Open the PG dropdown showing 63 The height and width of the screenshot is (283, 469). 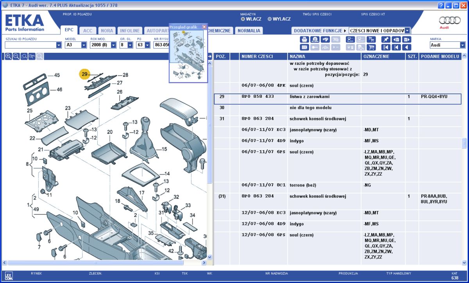tap(147, 45)
